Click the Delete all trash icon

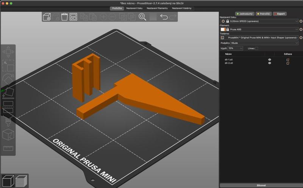point(64,17)
